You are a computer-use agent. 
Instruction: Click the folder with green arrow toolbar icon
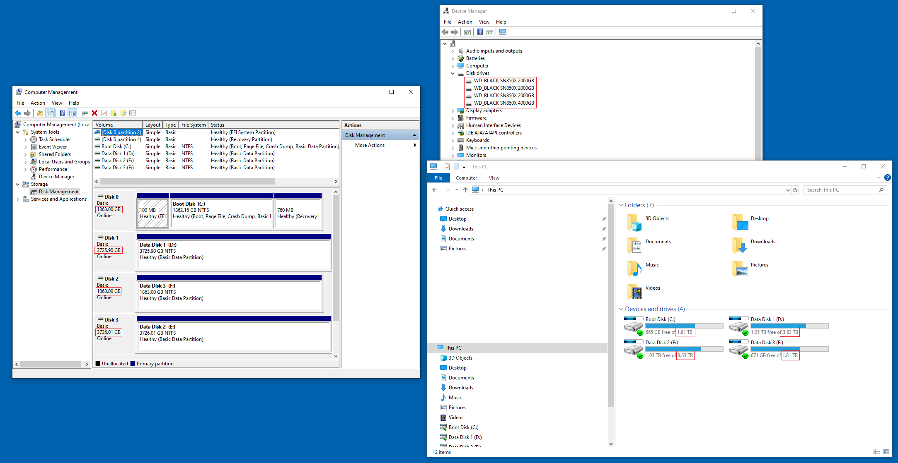pos(114,113)
